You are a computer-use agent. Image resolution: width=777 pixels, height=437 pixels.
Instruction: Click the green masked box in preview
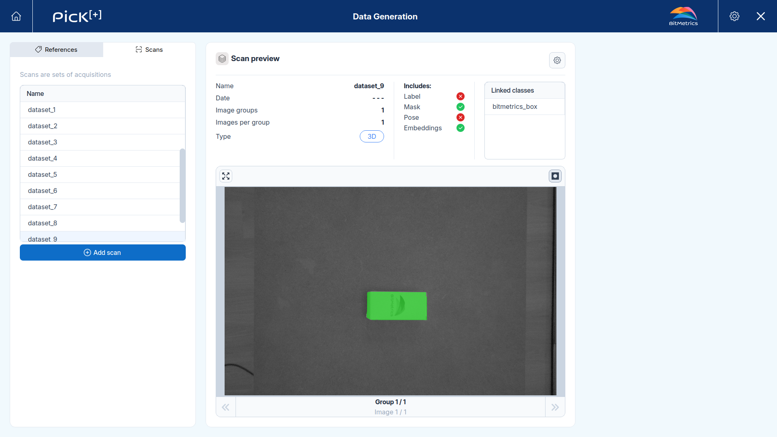pyautogui.click(x=397, y=306)
